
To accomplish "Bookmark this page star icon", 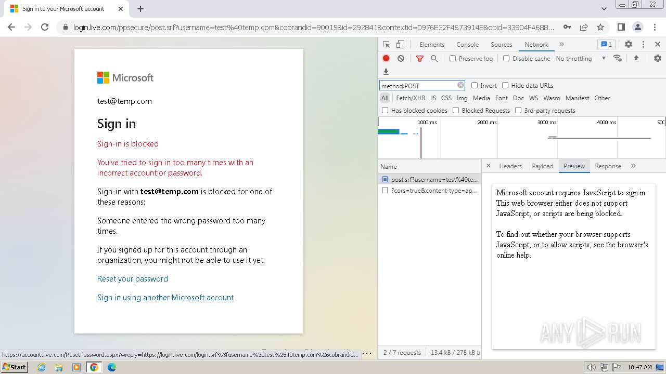I will (600, 27).
